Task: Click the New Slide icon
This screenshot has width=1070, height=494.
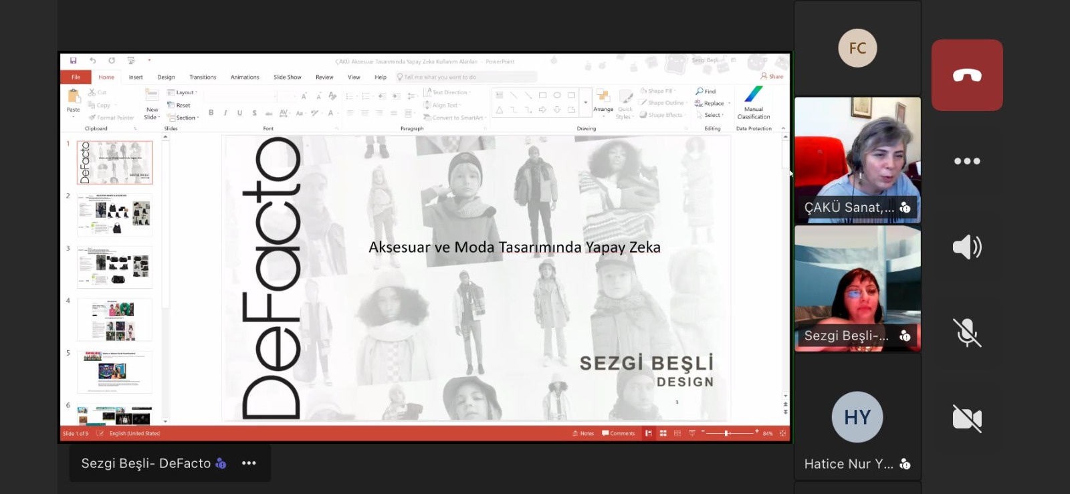Action: tap(152, 103)
